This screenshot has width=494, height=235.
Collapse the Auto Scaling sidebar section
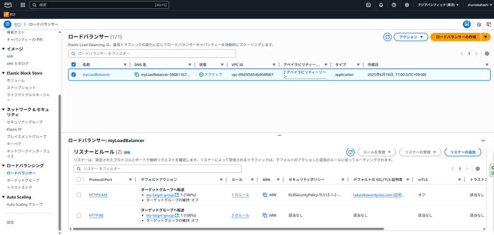(4, 197)
